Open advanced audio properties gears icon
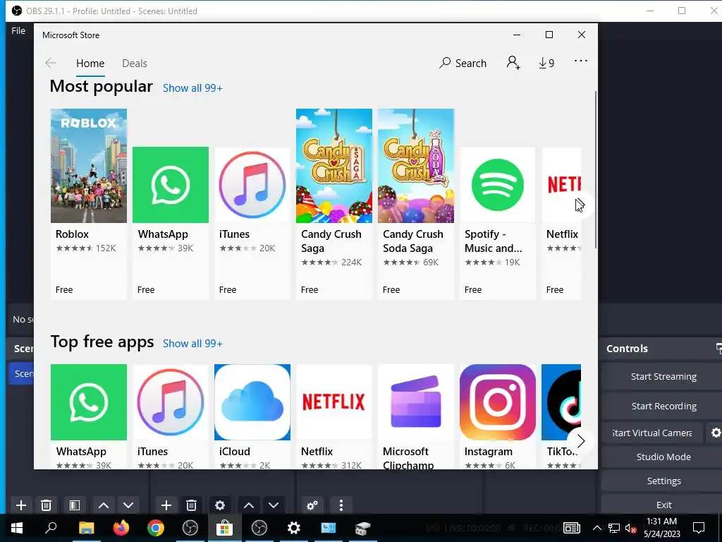This screenshot has width=722, height=542. click(x=312, y=505)
